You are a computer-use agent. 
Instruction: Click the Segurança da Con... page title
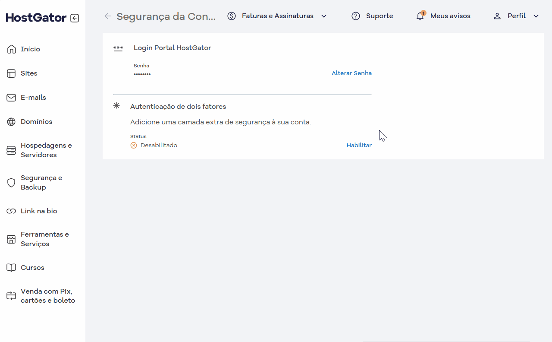tap(166, 16)
